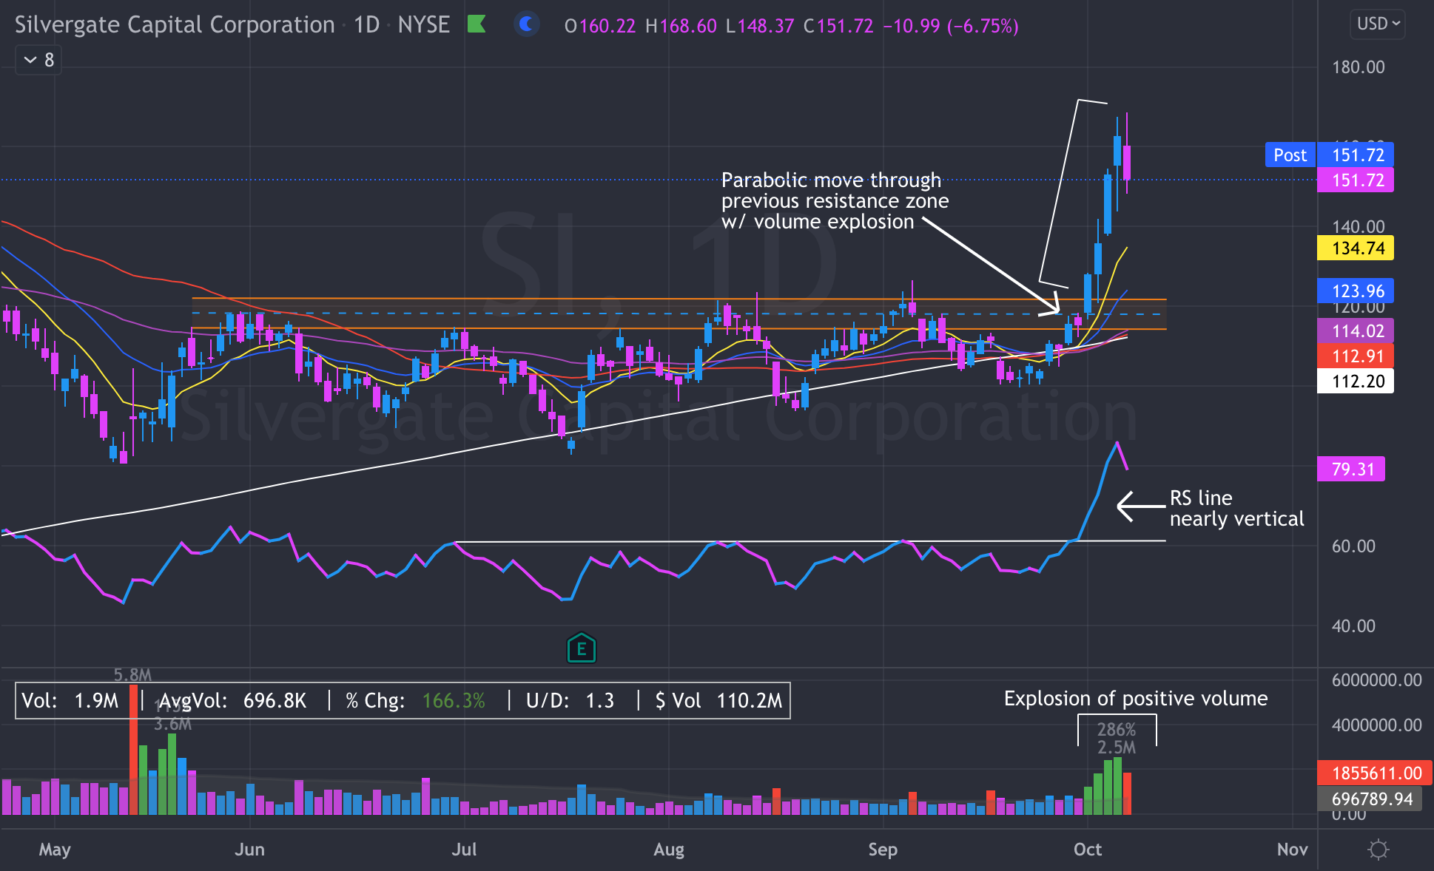This screenshot has height=871, width=1434.
Task: Click the Jul label on time axis
Action: [x=464, y=849]
